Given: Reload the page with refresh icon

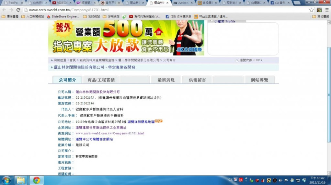Looking at the screenshot, I should click(18, 10).
